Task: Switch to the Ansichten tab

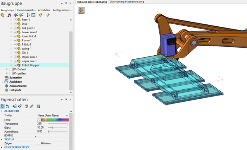Action: coord(44,10)
